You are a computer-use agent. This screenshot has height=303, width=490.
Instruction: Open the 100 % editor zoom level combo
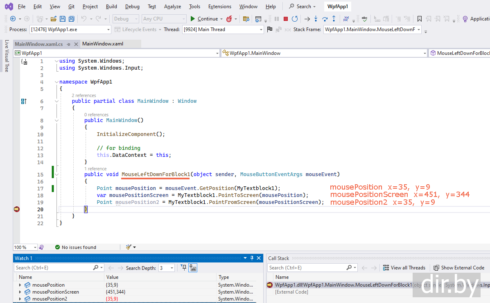point(25,247)
